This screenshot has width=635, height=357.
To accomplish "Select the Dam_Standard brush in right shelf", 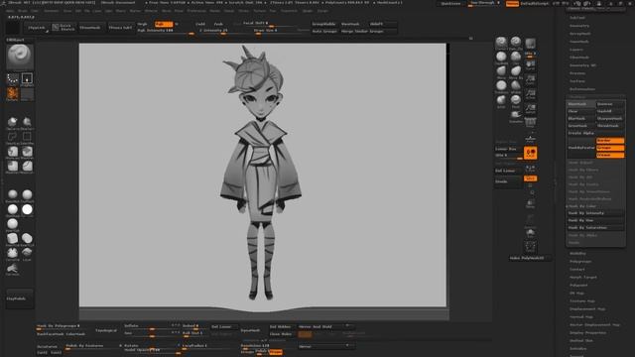I will [516, 43].
